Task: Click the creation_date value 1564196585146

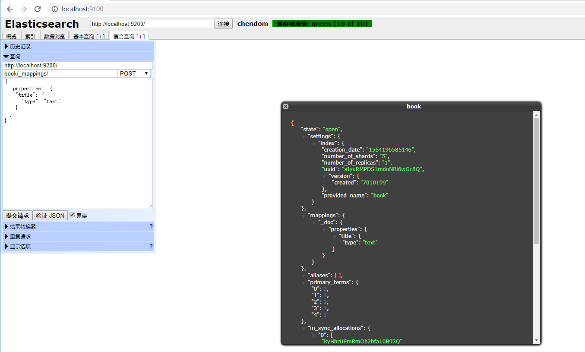Action: coord(390,149)
